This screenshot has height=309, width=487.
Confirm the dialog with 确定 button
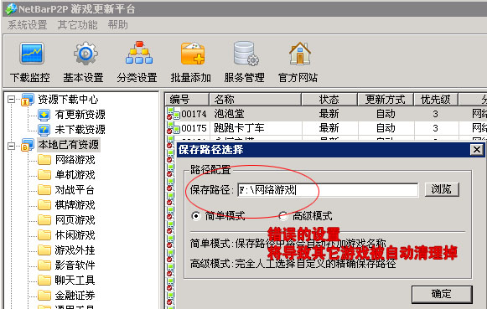pyautogui.click(x=442, y=294)
